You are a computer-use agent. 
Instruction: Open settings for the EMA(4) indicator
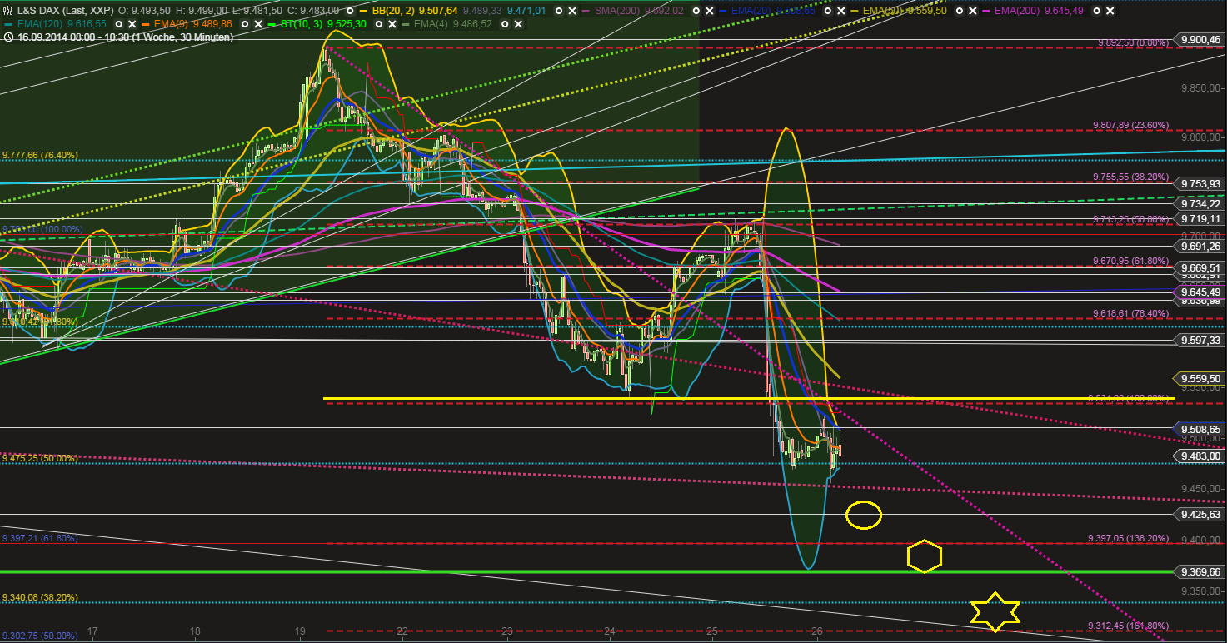click(504, 24)
